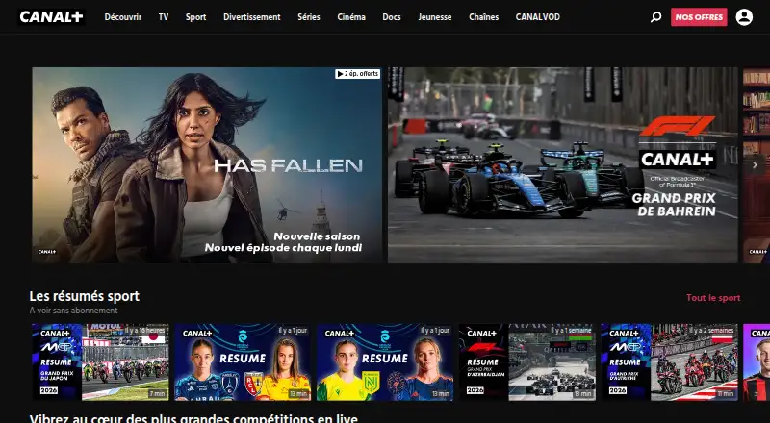
Task: Open the user profile account icon
Action: (744, 17)
